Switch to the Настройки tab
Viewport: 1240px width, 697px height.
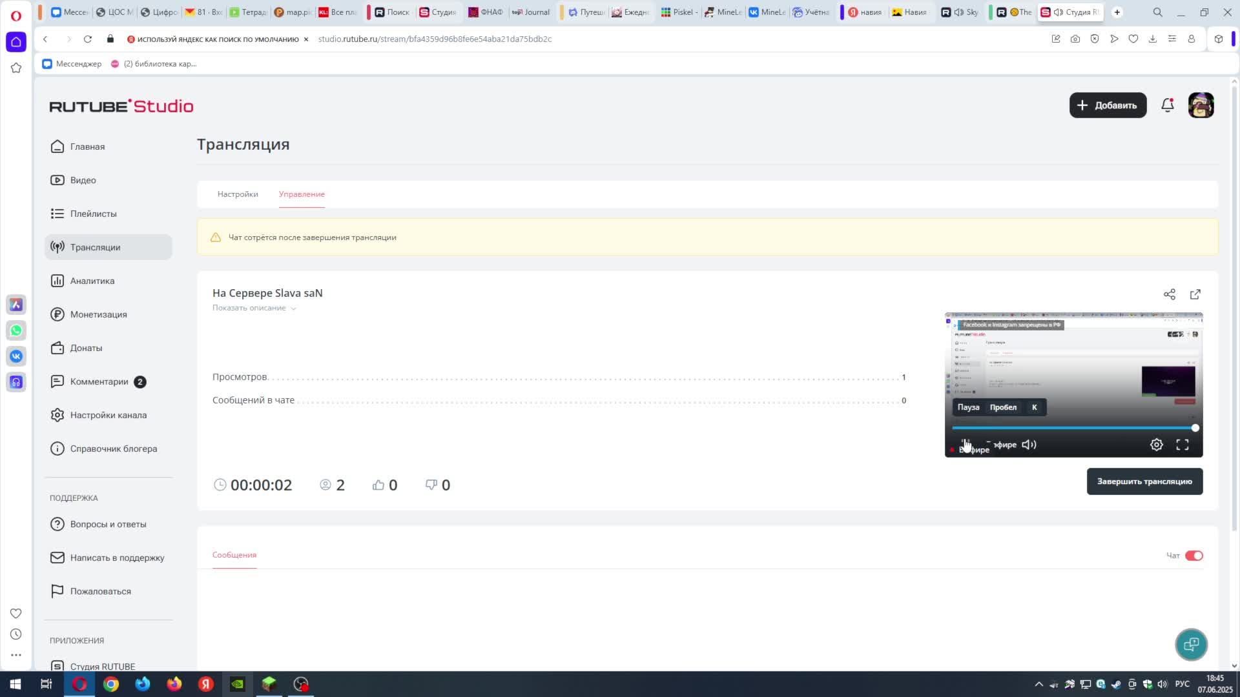click(238, 194)
